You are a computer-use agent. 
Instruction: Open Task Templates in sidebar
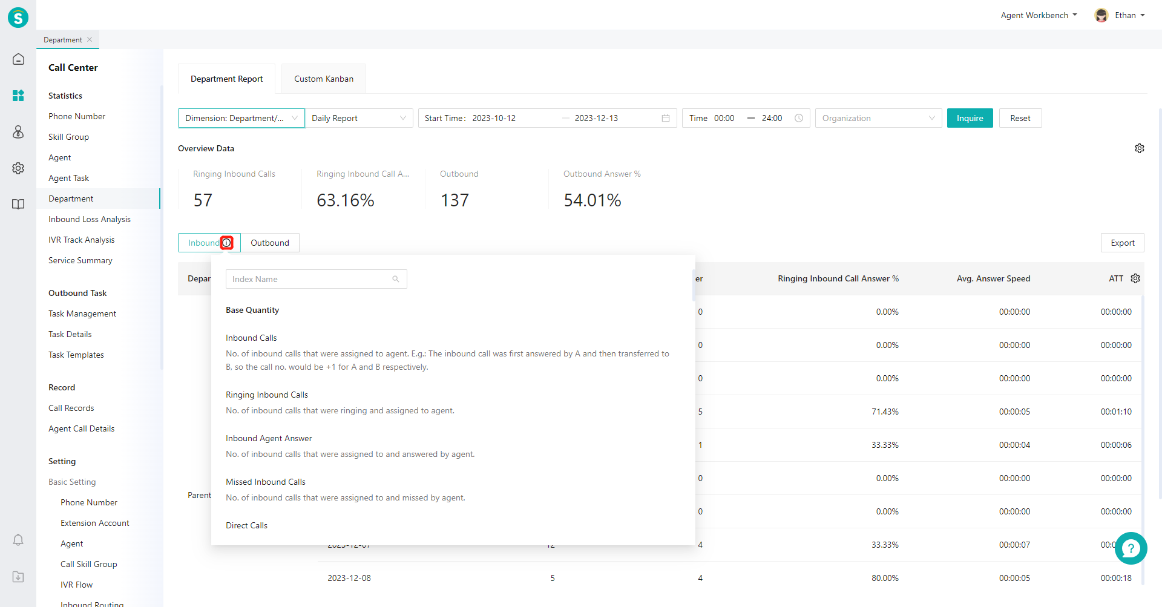tap(76, 355)
